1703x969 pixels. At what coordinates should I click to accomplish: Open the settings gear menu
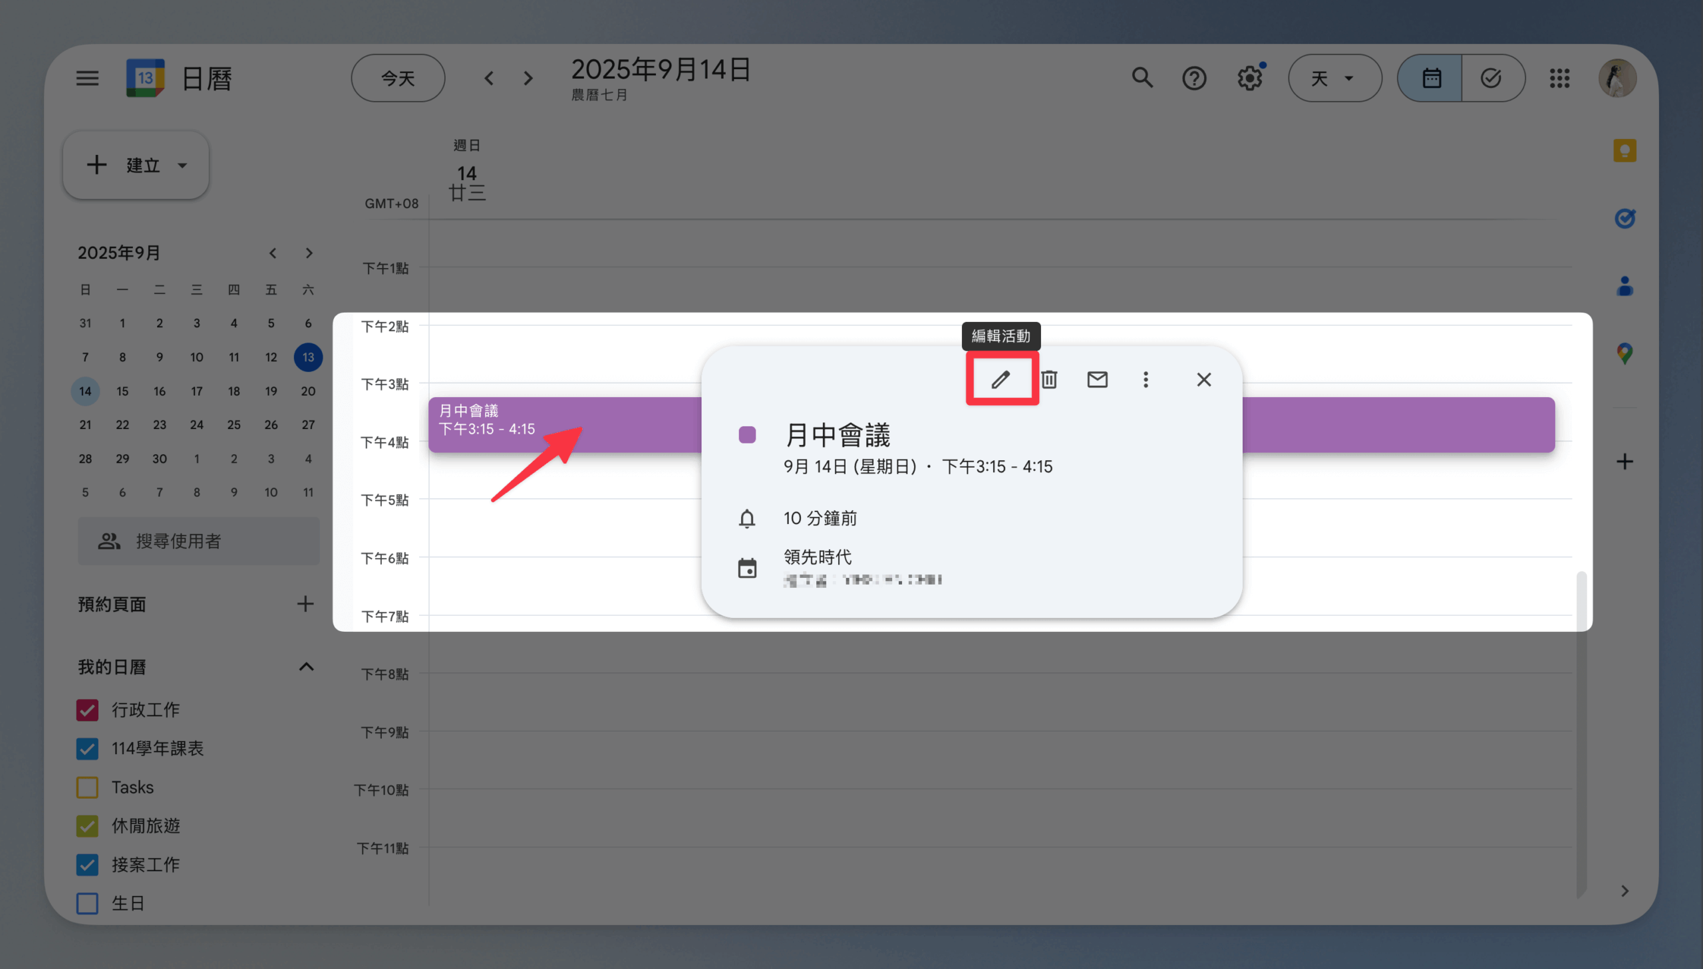(x=1249, y=78)
